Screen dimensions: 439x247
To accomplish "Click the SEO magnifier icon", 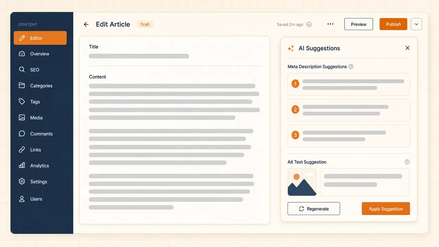I will (22, 70).
